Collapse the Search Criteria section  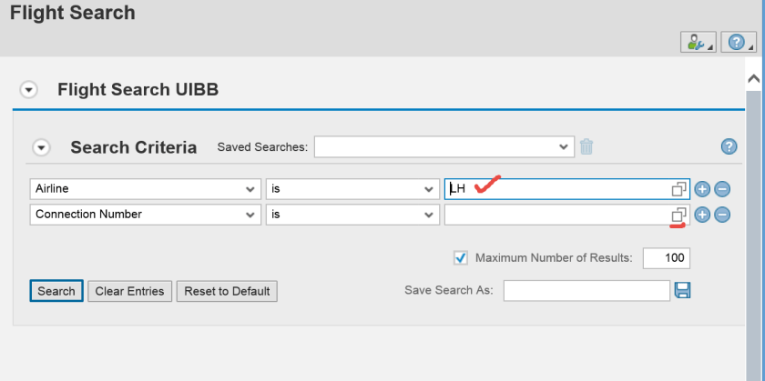pyautogui.click(x=41, y=147)
